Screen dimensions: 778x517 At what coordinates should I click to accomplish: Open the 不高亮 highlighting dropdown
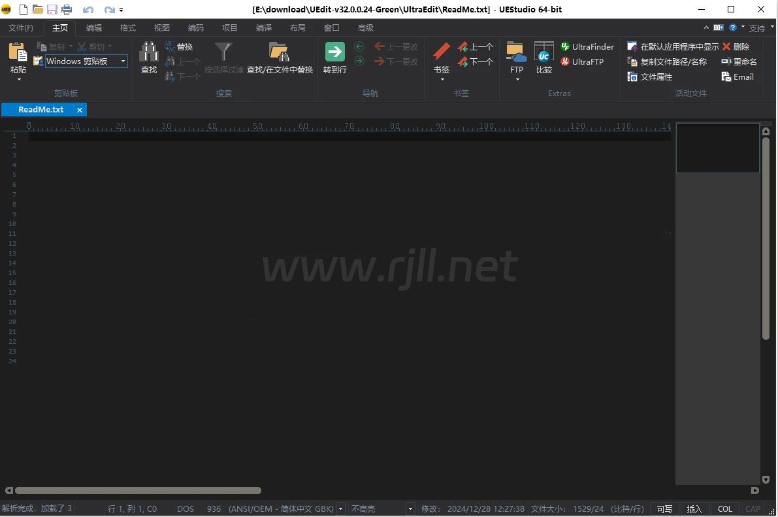(x=410, y=509)
